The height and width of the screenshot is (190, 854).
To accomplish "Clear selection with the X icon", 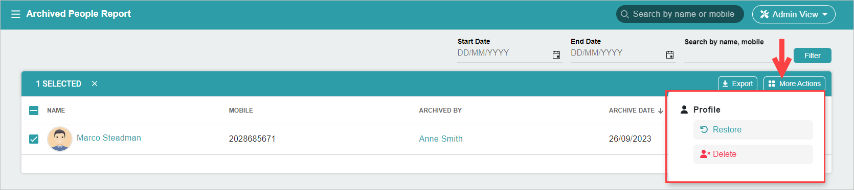I will pyautogui.click(x=95, y=84).
